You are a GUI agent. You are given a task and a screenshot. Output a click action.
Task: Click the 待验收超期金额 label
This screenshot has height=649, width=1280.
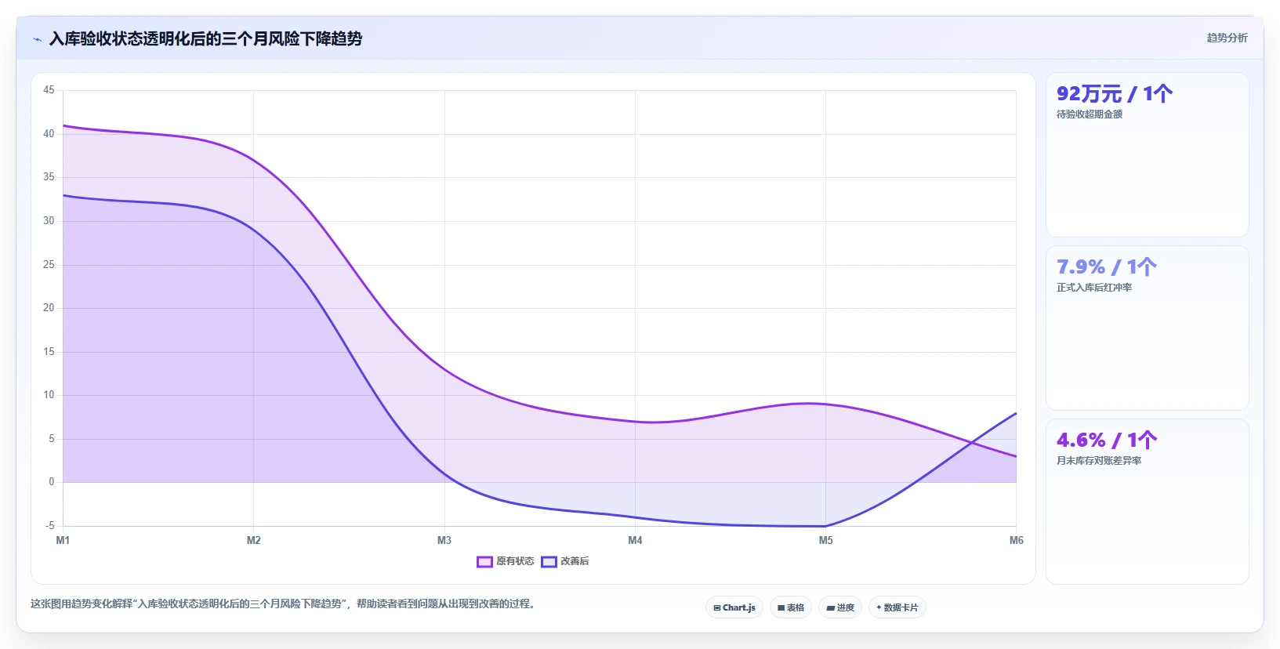[1090, 114]
